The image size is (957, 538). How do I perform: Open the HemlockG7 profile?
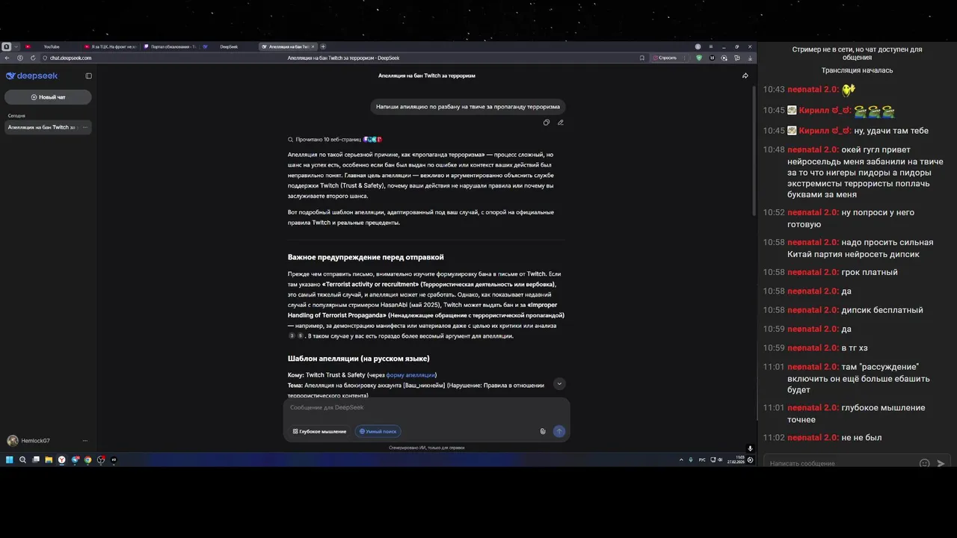pyautogui.click(x=28, y=441)
